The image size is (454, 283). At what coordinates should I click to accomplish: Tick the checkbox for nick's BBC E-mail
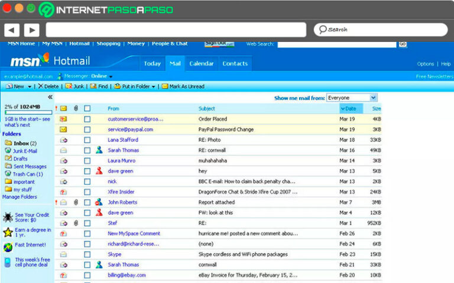coord(87,182)
